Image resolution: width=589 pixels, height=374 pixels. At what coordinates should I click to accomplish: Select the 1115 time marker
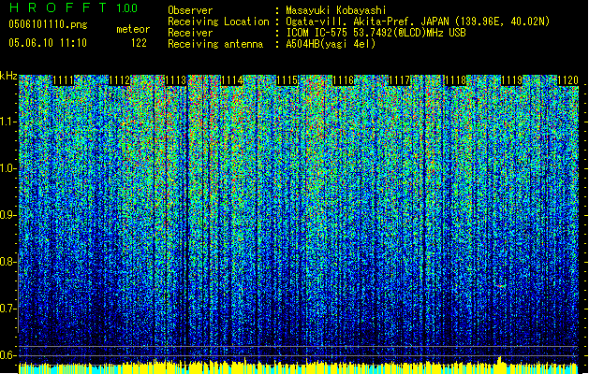coord(287,80)
